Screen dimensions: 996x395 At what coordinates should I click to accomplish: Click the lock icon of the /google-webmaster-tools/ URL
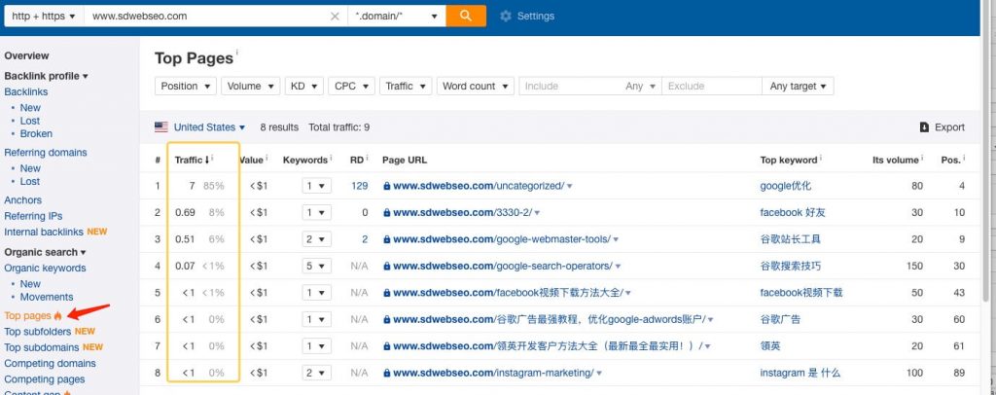point(386,239)
